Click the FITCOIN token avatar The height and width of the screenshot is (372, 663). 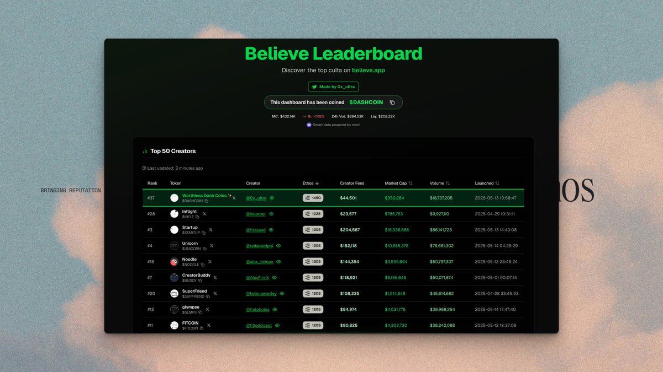click(174, 326)
